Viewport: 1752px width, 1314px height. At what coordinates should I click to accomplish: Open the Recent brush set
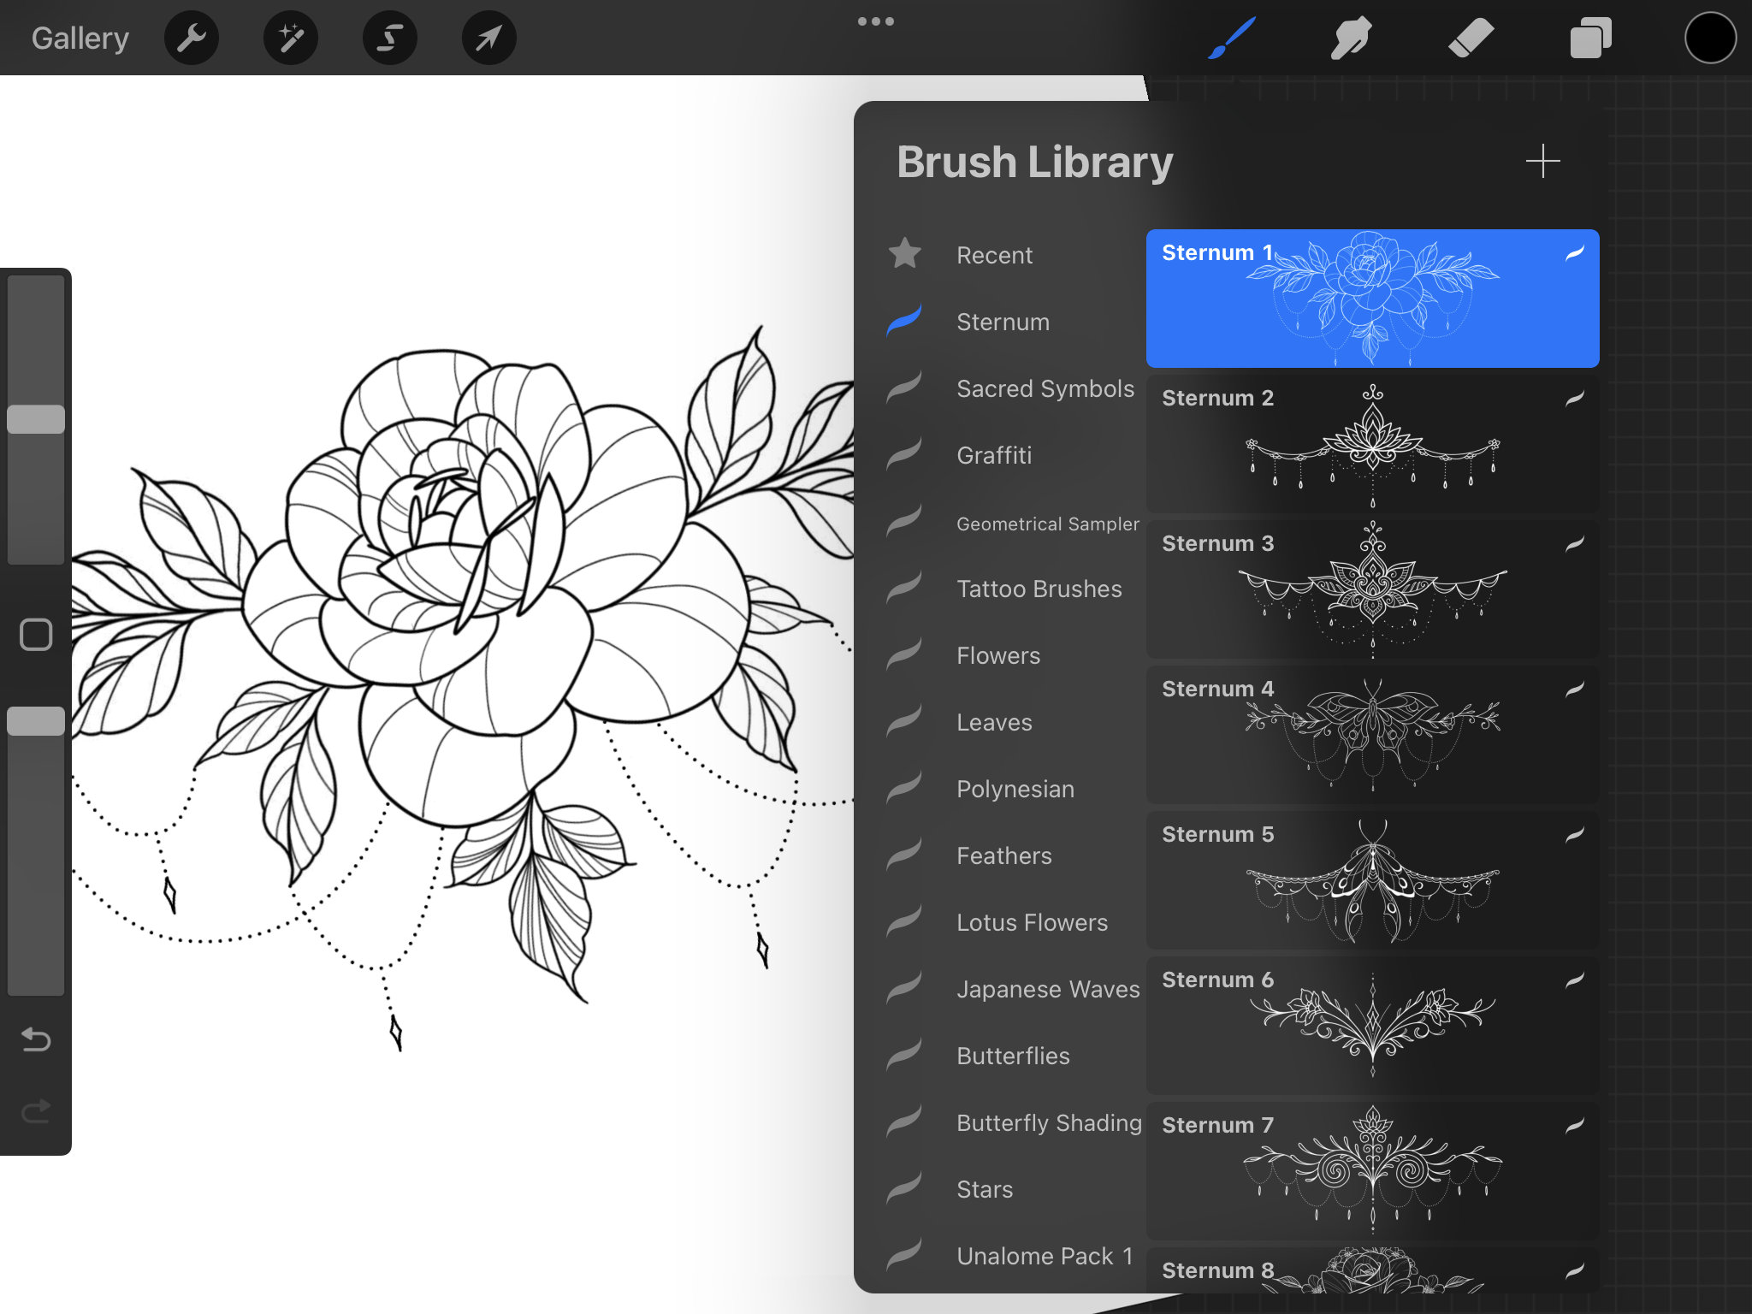pyautogui.click(x=994, y=255)
